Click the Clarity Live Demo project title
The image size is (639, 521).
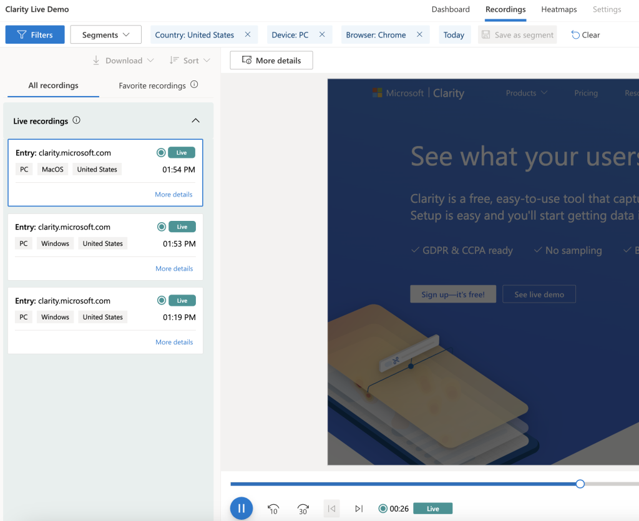click(x=37, y=9)
